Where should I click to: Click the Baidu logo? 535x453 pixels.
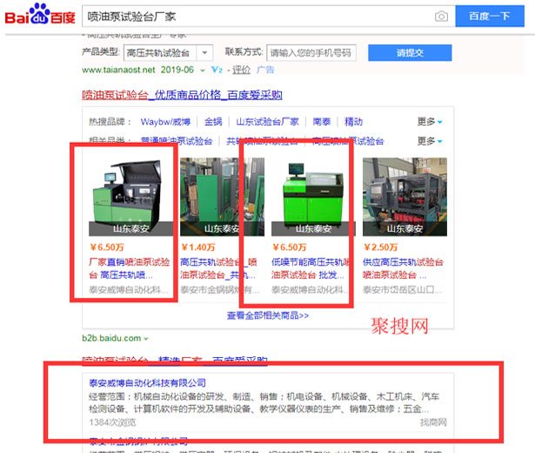(40, 16)
